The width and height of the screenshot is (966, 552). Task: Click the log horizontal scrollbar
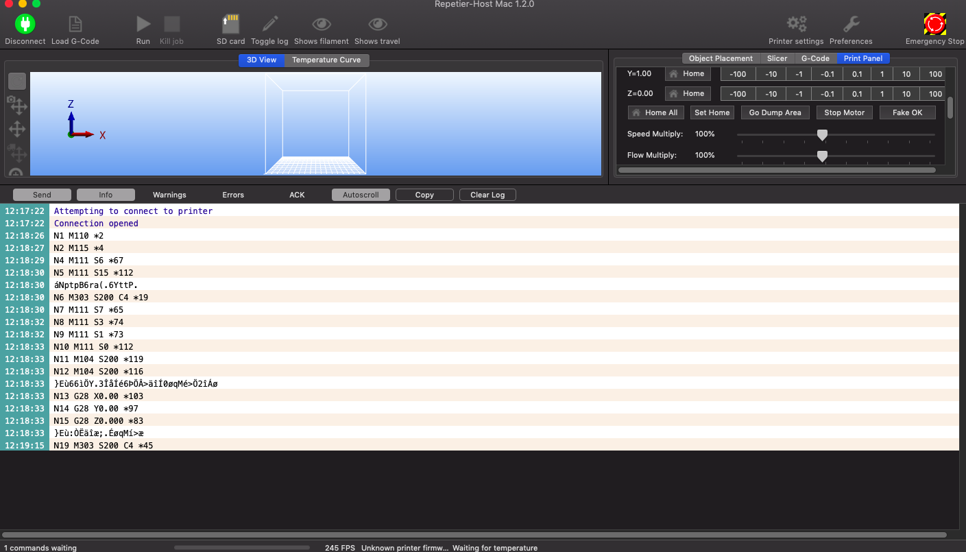pyautogui.click(x=474, y=535)
